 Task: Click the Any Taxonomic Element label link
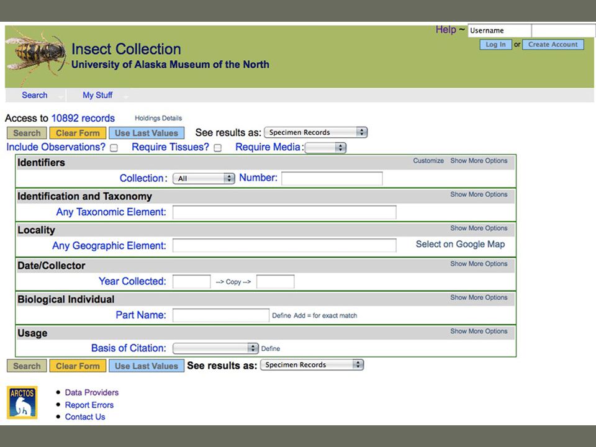click(111, 212)
